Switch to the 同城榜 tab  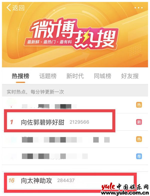[102, 76]
